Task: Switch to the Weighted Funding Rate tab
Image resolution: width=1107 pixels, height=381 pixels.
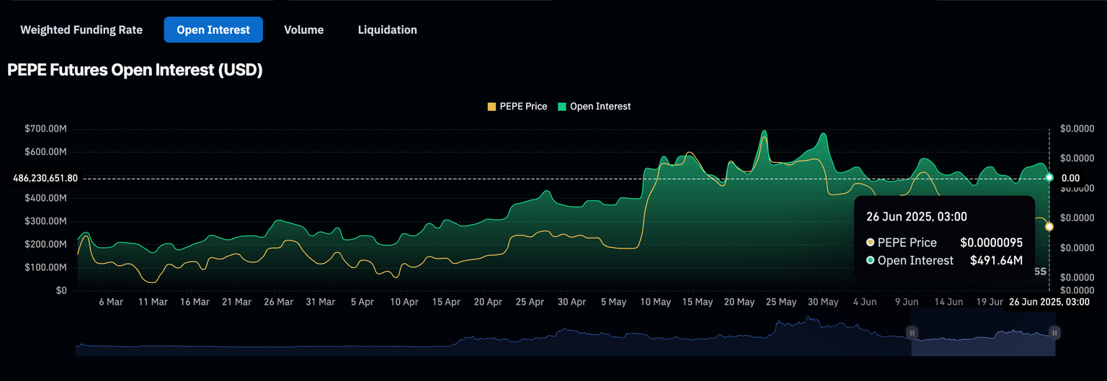Action: 81,30
